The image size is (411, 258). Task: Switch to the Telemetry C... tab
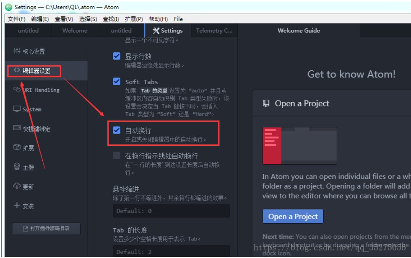click(x=214, y=30)
